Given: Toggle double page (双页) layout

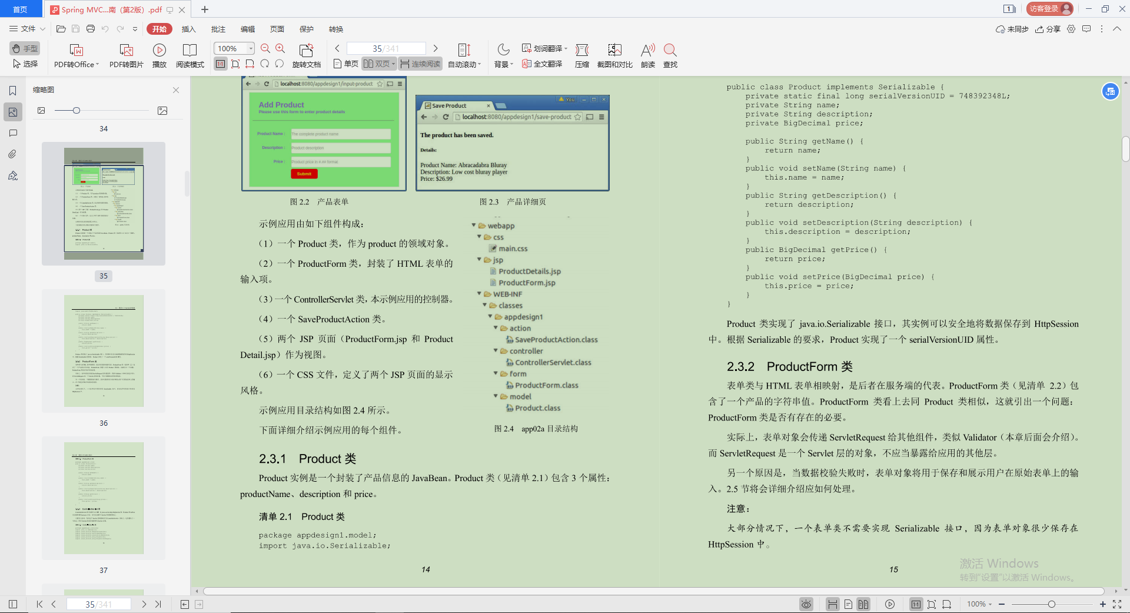Looking at the screenshot, I should point(376,64).
